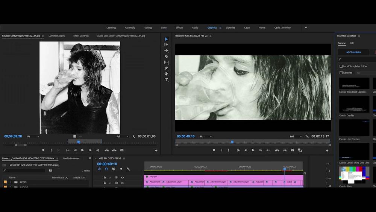Select the Razor tool
The height and width of the screenshot is (212, 376).
point(166,56)
